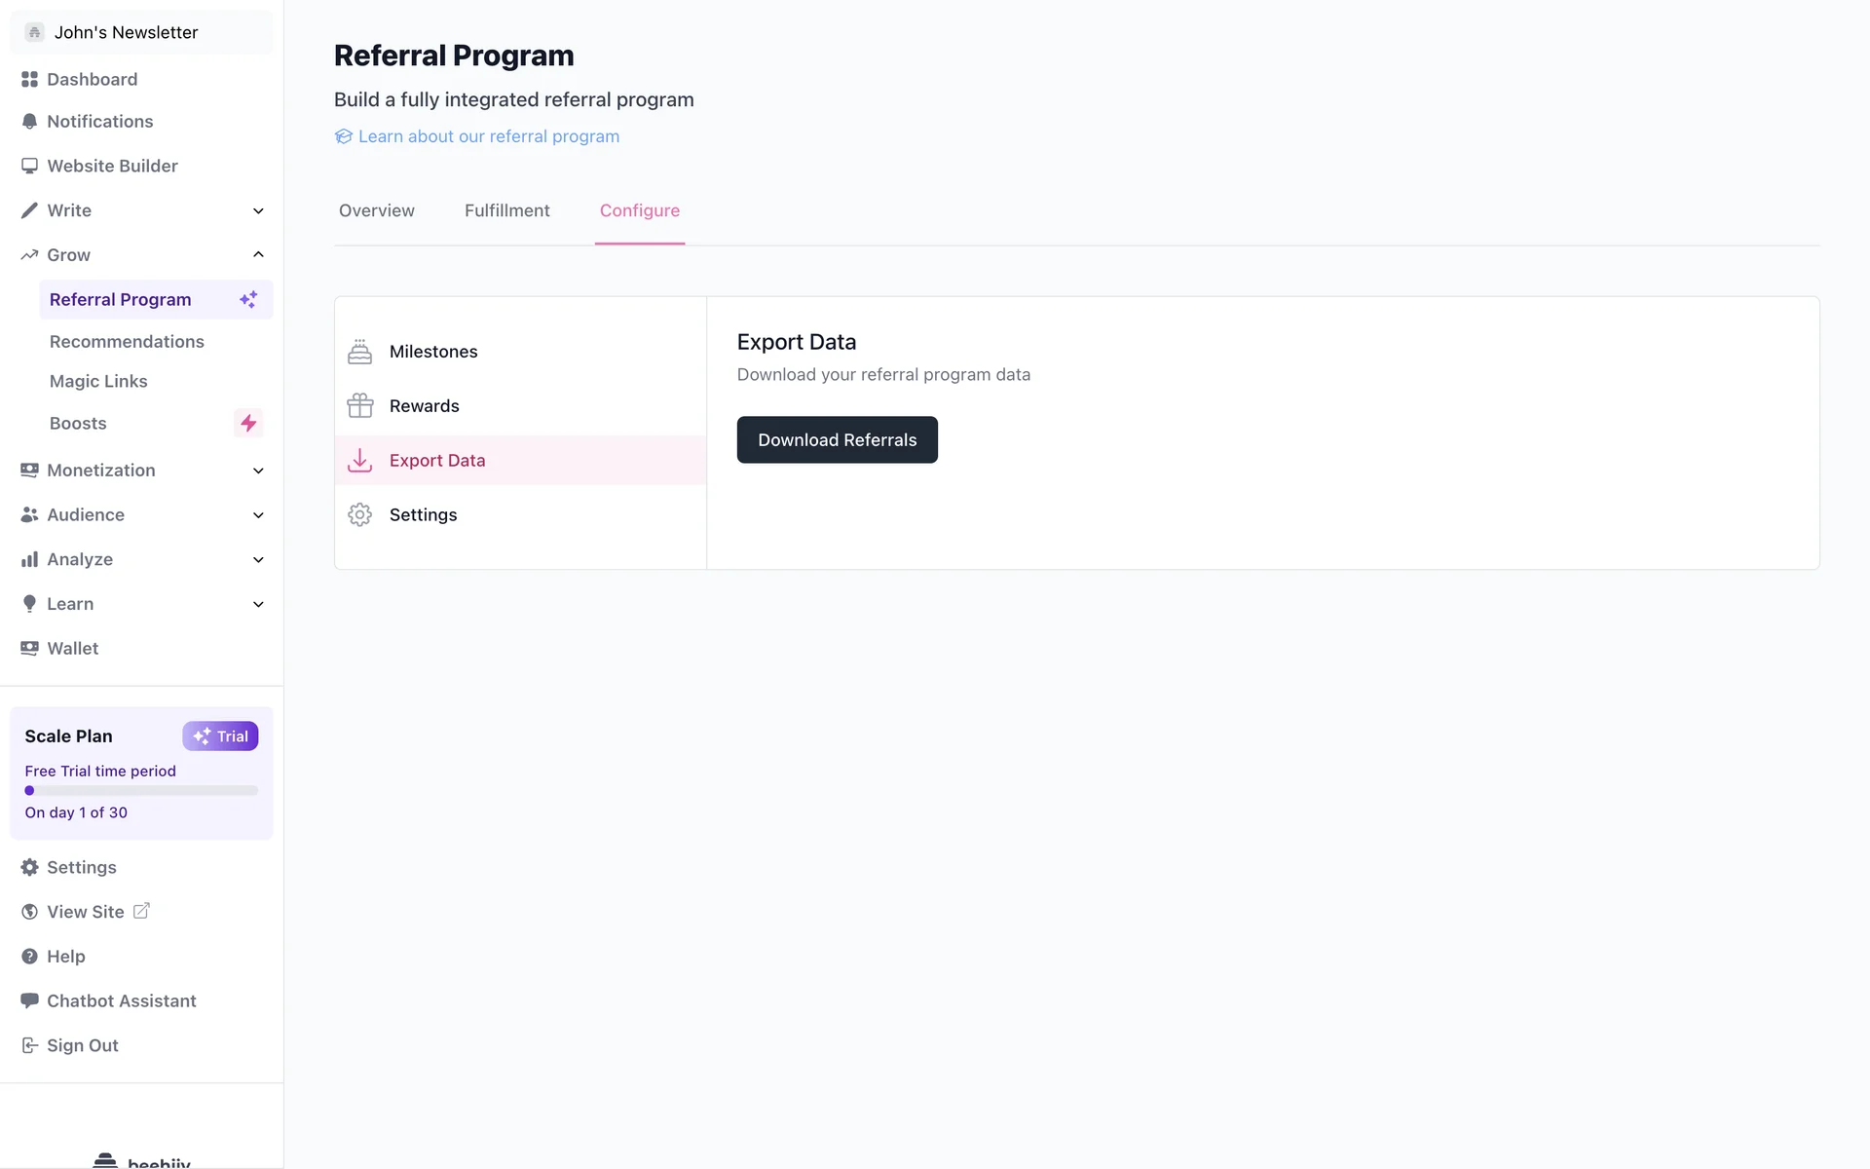The width and height of the screenshot is (1870, 1169).
Task: Click the Download Referrals button
Action: (837, 439)
